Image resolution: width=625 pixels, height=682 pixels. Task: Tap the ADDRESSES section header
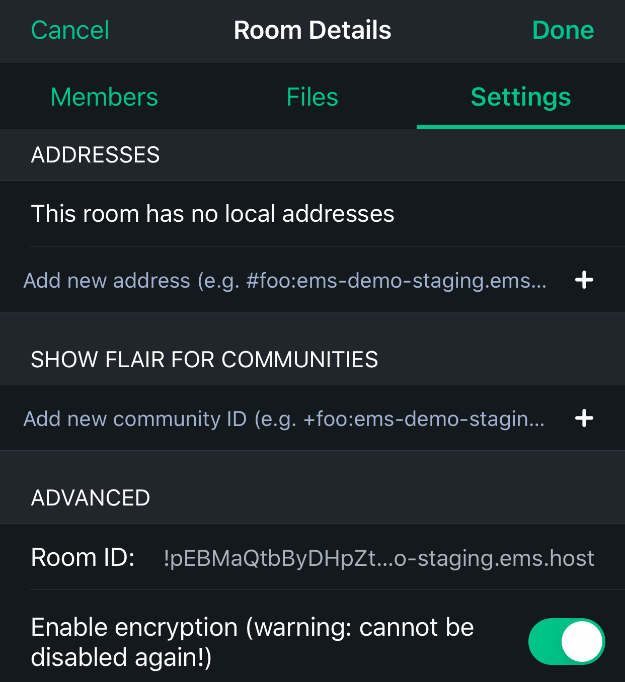tap(95, 155)
